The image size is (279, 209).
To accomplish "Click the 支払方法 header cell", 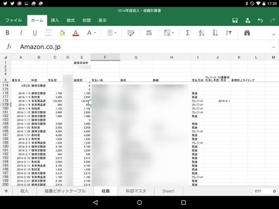I will click(x=197, y=80).
